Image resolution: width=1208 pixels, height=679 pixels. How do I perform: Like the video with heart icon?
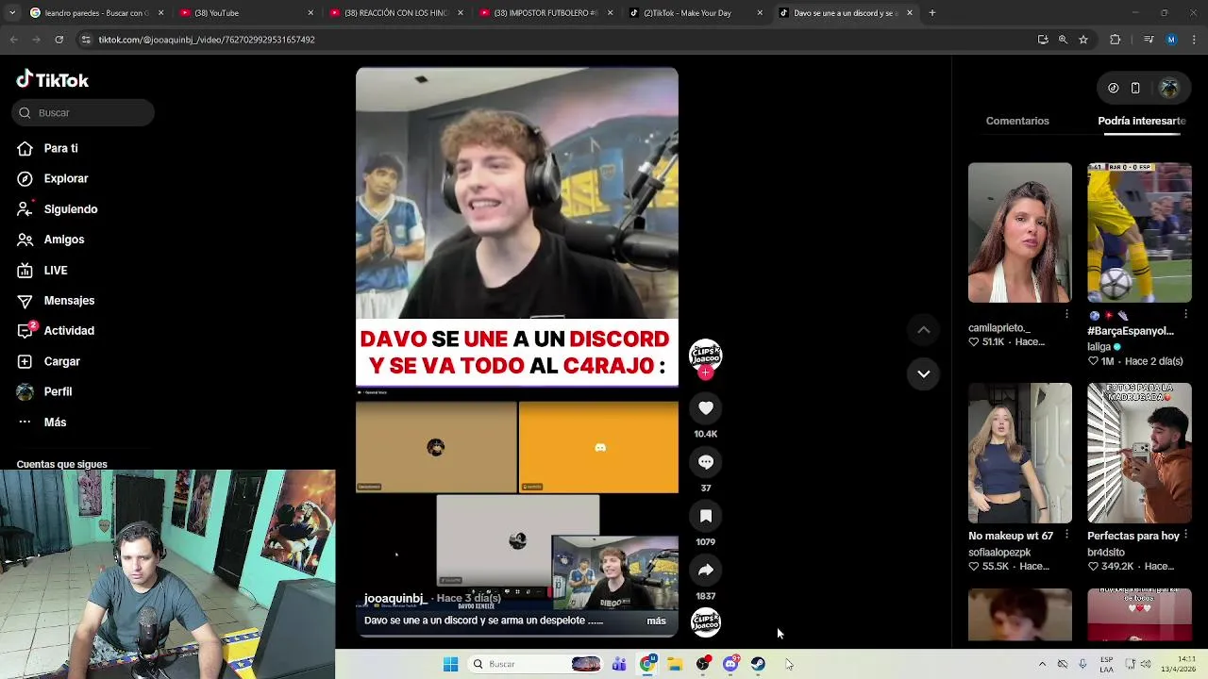point(706,407)
